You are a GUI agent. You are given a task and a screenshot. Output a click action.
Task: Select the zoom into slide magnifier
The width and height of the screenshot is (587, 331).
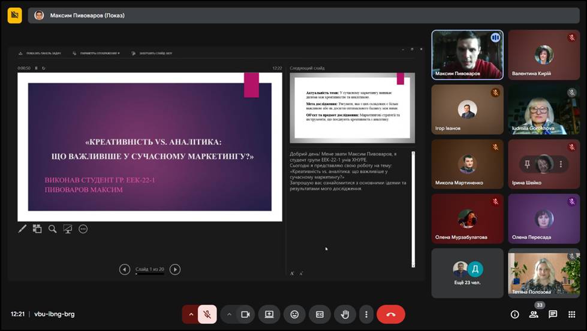53,229
